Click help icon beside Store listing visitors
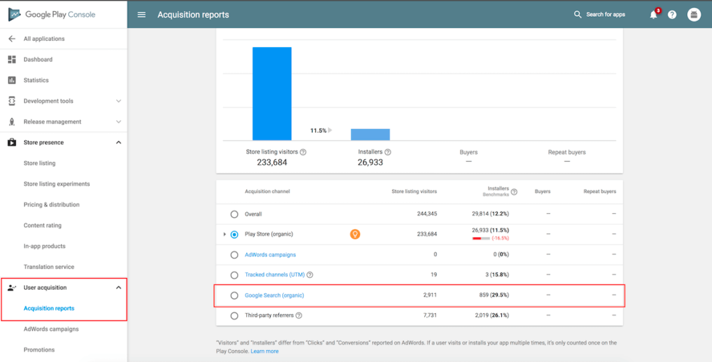Screen dimensions: 712x362 (x=303, y=152)
